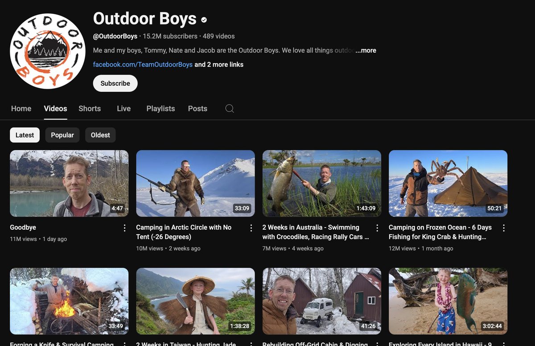Click '12M views' under Frozen Ocean video
The height and width of the screenshot is (346, 535).
(402, 248)
